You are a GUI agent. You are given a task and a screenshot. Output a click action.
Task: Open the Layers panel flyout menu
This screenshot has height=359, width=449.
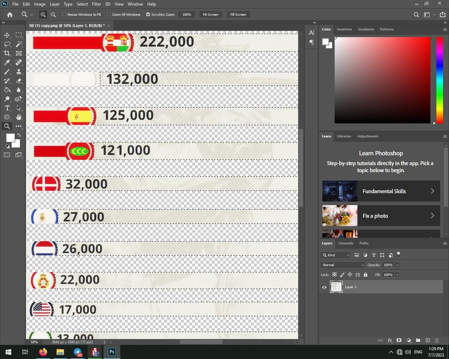pyautogui.click(x=445, y=244)
